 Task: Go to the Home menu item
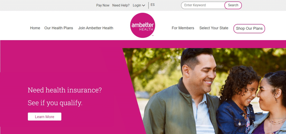tap(35, 28)
